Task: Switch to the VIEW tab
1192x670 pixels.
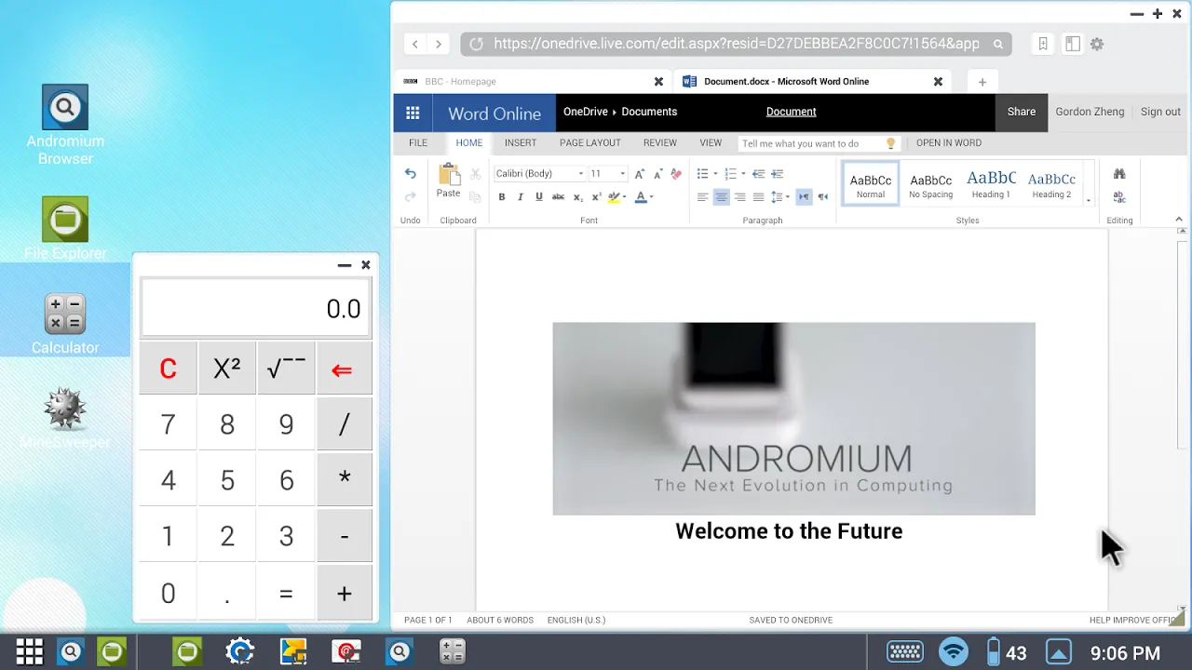Action: 711,143
